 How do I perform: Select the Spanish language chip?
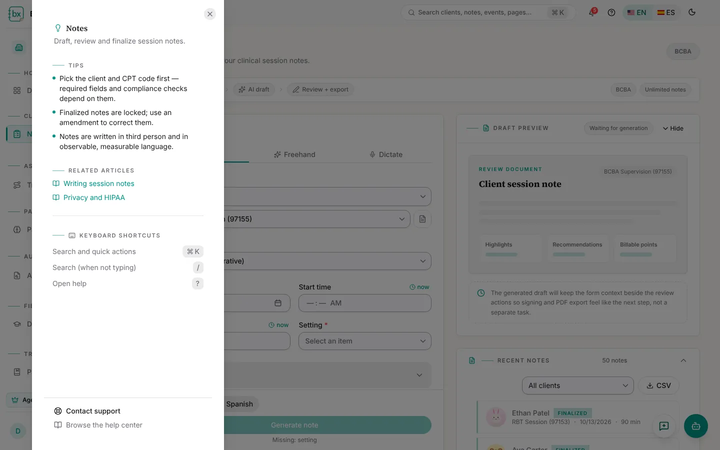(239, 404)
